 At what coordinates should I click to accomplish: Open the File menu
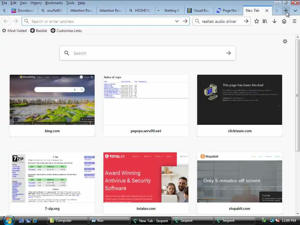(4, 3)
